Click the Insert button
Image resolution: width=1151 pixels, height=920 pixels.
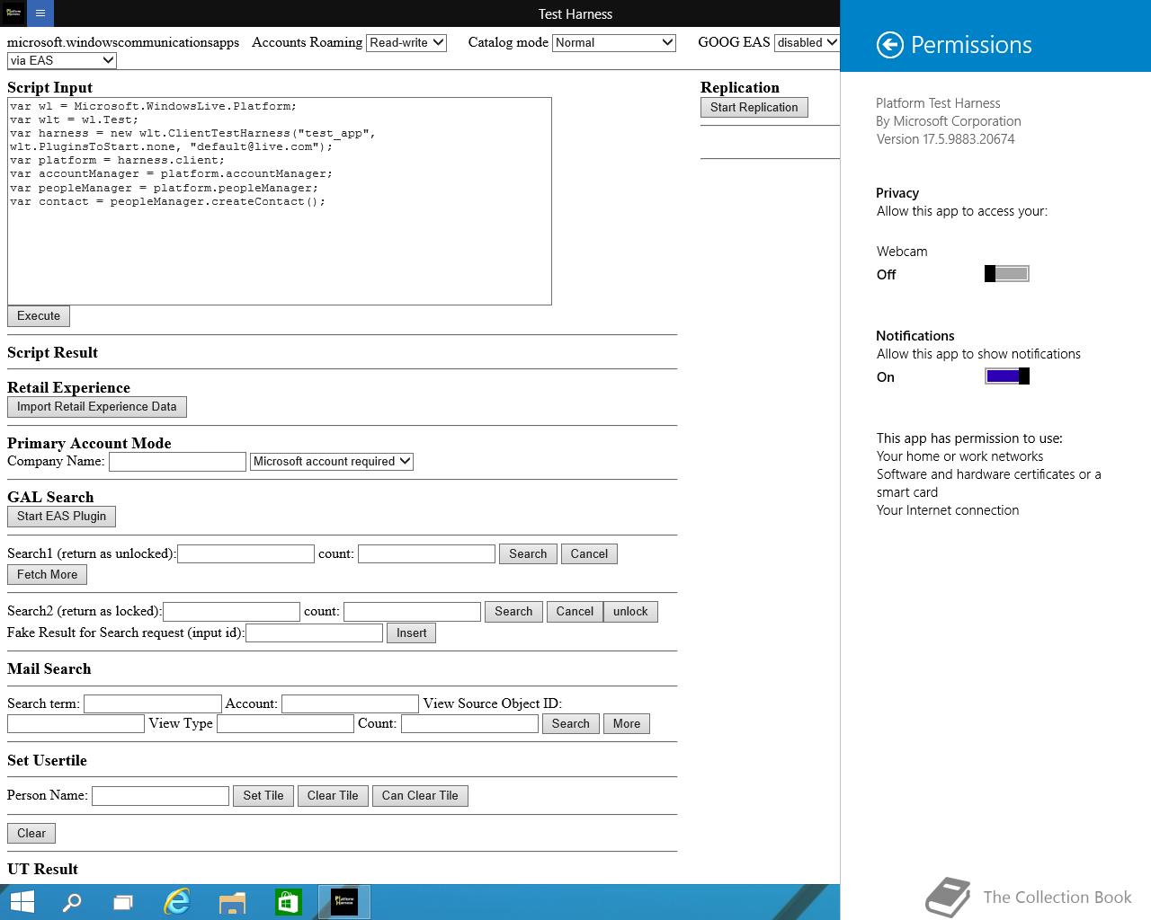tap(412, 633)
